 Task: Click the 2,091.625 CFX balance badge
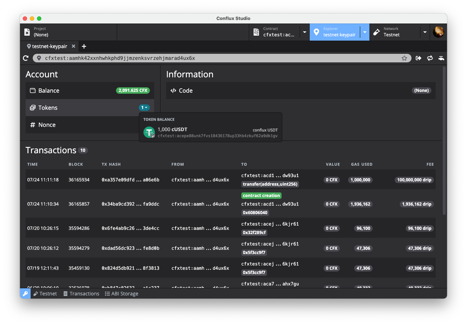pos(133,91)
